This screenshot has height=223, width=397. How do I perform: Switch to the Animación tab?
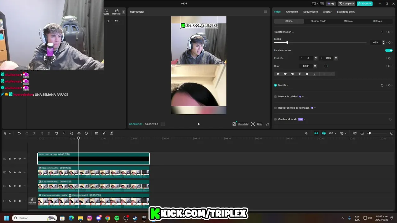coord(292,12)
